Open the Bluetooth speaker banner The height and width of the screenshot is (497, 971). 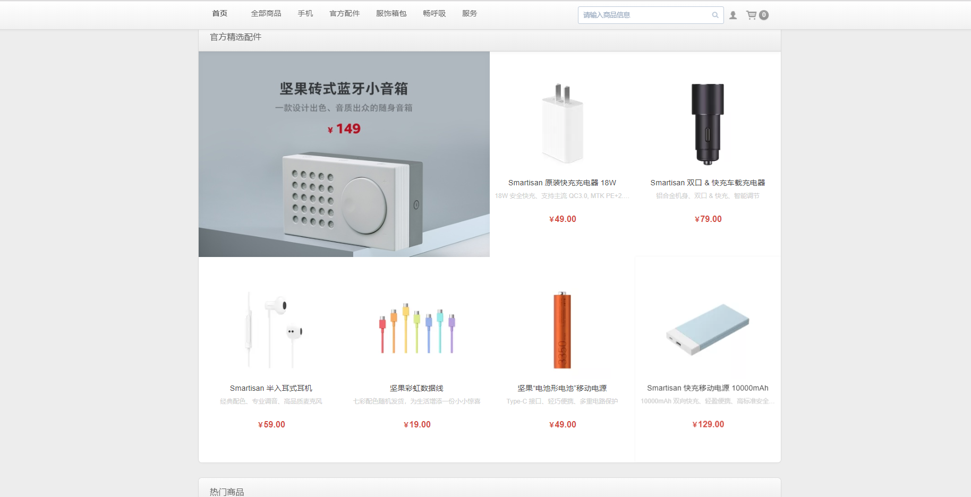(344, 154)
